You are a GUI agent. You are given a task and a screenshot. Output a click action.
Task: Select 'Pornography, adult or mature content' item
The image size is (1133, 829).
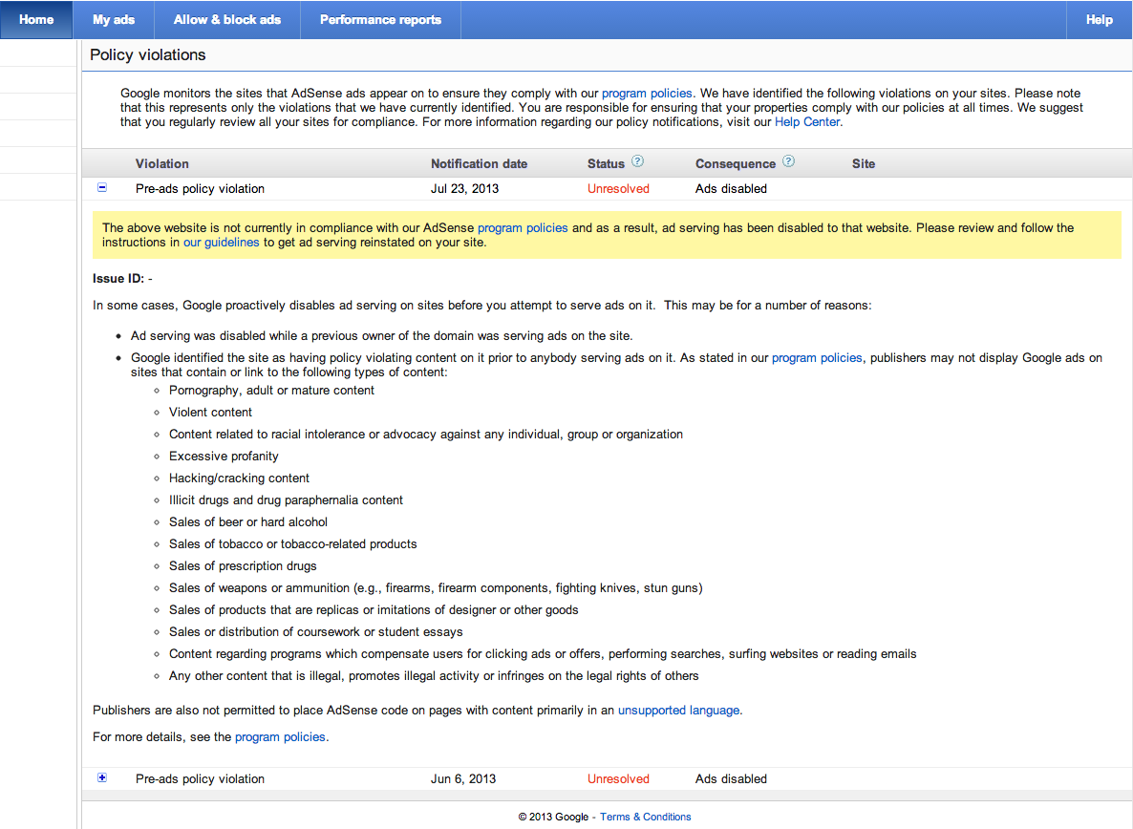tap(271, 391)
